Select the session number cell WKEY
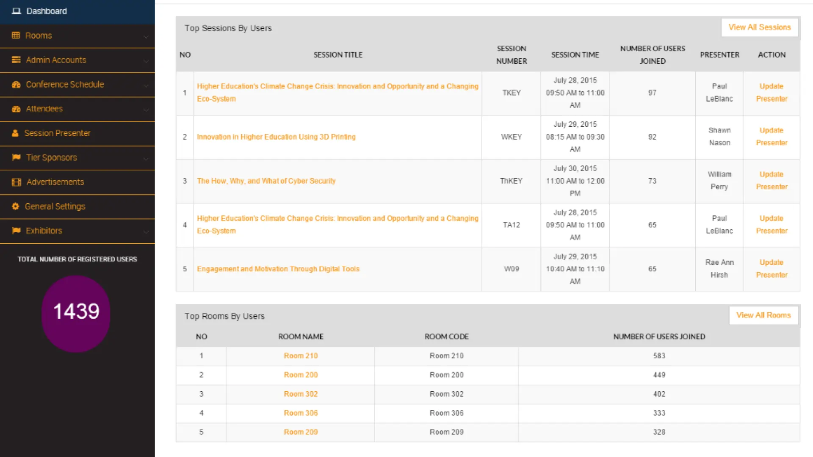813x457 pixels. tap(512, 137)
